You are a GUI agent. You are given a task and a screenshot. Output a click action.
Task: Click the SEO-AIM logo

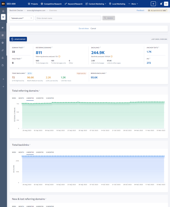[x=9, y=4]
